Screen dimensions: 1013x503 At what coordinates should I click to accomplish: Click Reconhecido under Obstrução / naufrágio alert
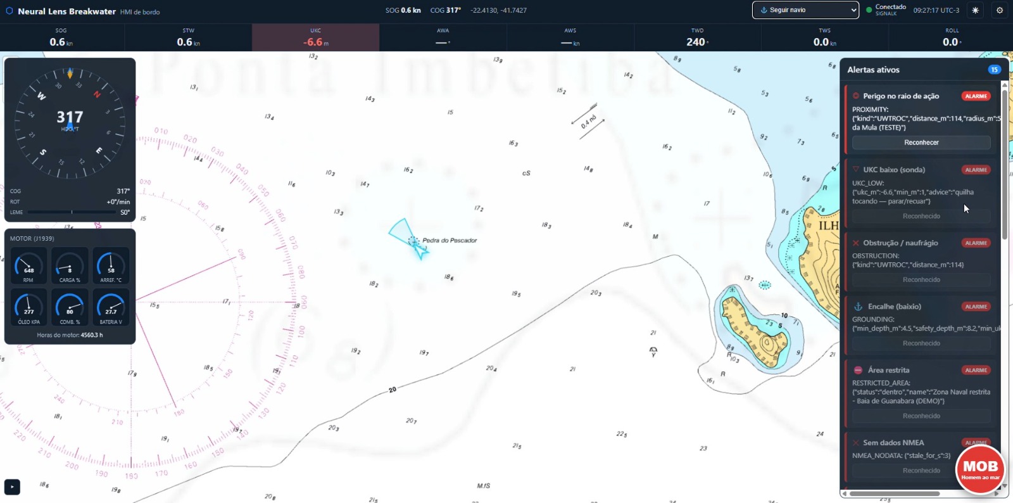click(x=921, y=279)
